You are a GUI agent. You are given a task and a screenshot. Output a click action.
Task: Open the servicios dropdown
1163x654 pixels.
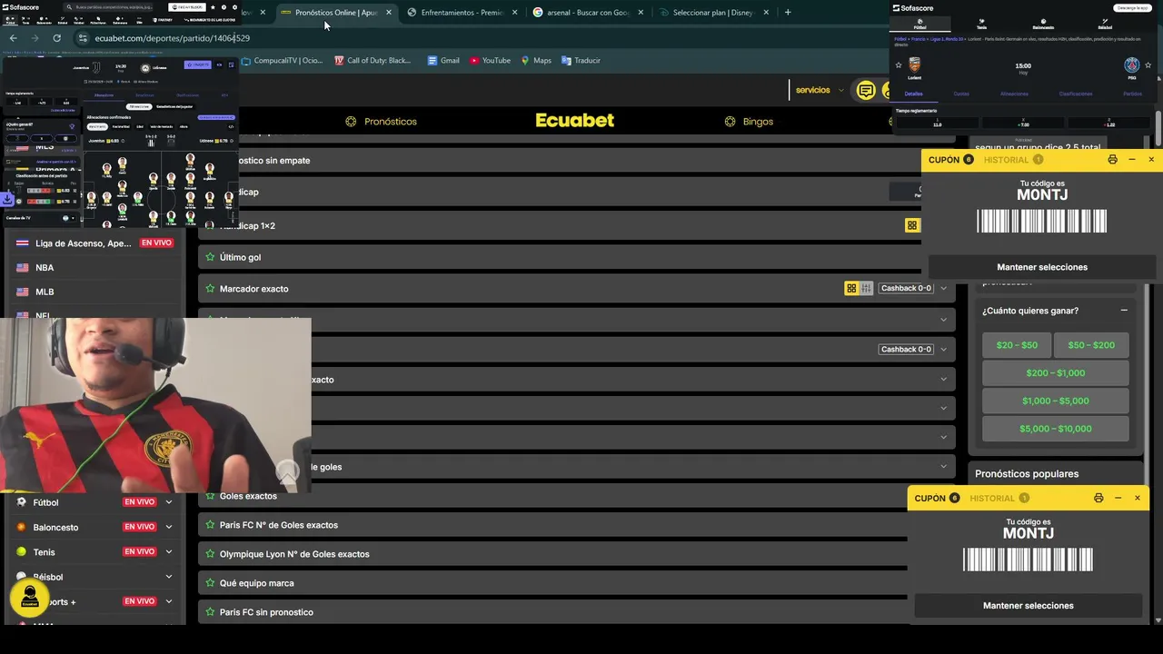coord(820,90)
